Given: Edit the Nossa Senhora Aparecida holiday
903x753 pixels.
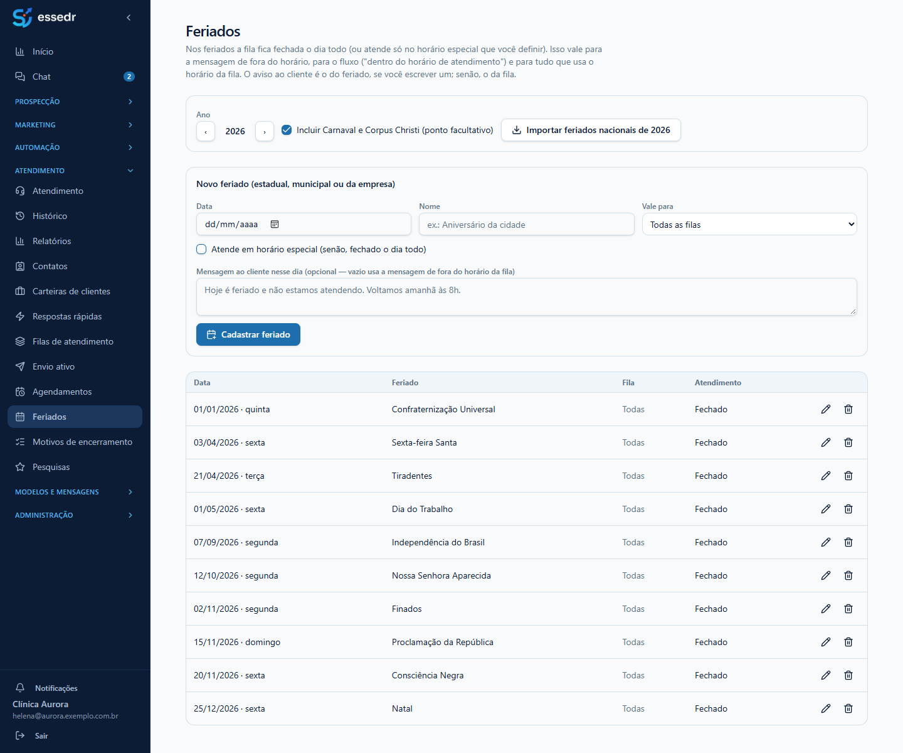Looking at the screenshot, I should (x=826, y=575).
